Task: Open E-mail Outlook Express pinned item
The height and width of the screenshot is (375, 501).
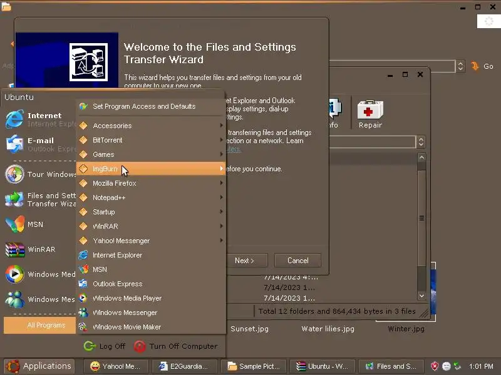Action: 39,144
